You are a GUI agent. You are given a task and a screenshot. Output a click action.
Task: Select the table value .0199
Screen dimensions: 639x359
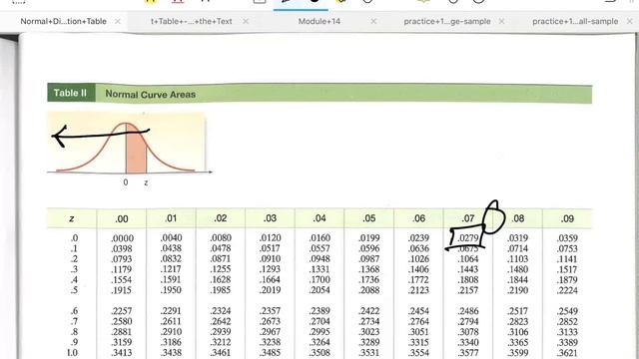369,237
